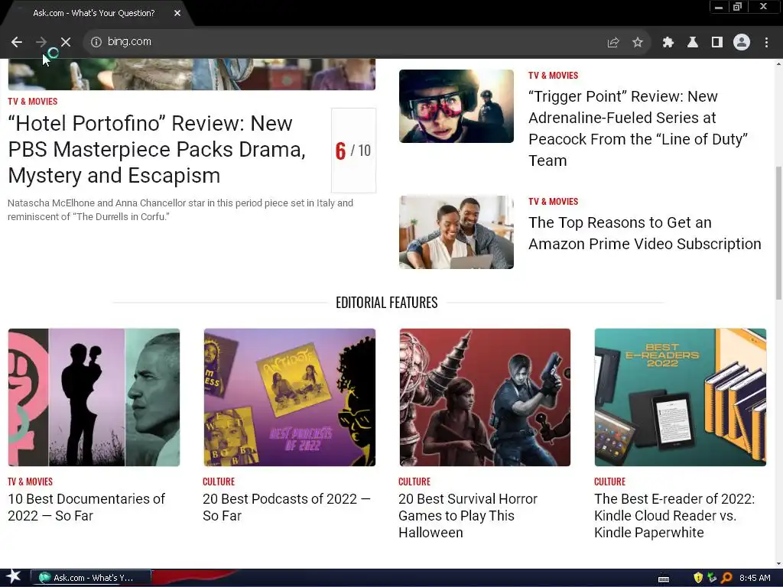The width and height of the screenshot is (783, 587).
Task: Open the taskbar start star button
Action: [x=14, y=577]
